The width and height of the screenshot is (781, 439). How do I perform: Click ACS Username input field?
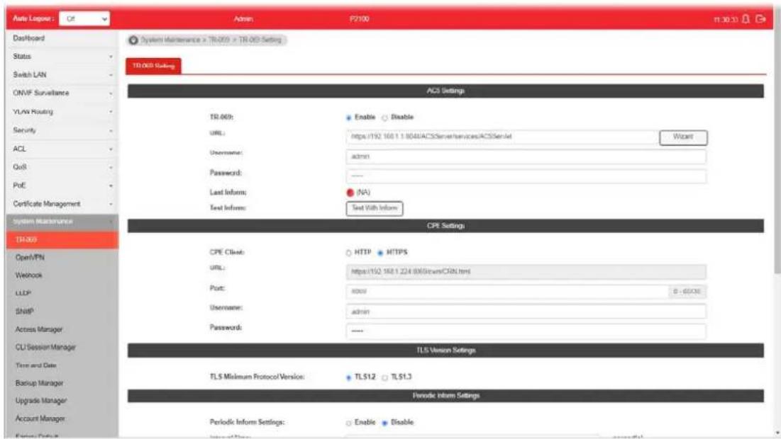click(526, 156)
